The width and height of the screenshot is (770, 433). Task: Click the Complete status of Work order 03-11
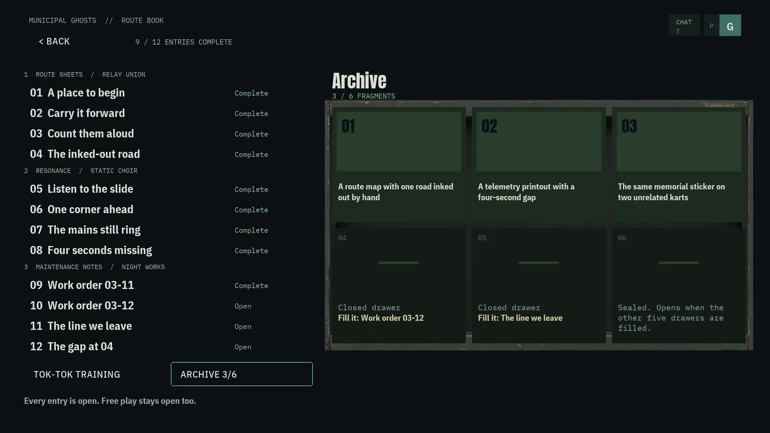(x=251, y=286)
